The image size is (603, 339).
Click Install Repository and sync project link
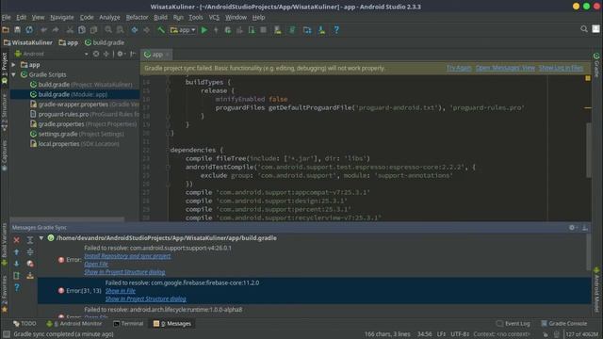(127, 256)
